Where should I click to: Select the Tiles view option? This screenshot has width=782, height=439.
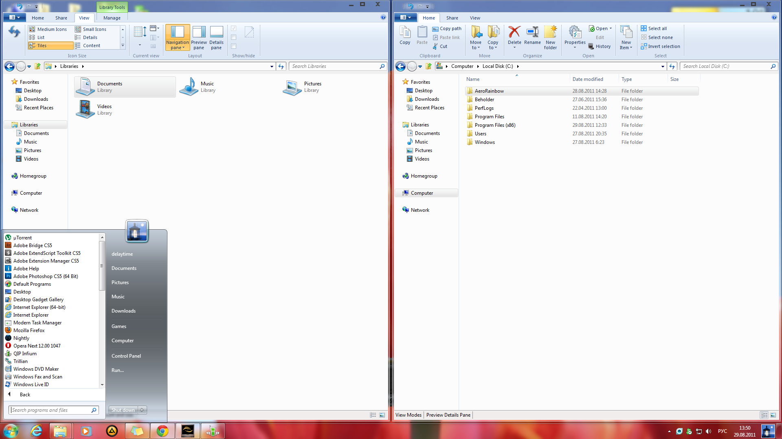tap(42, 46)
